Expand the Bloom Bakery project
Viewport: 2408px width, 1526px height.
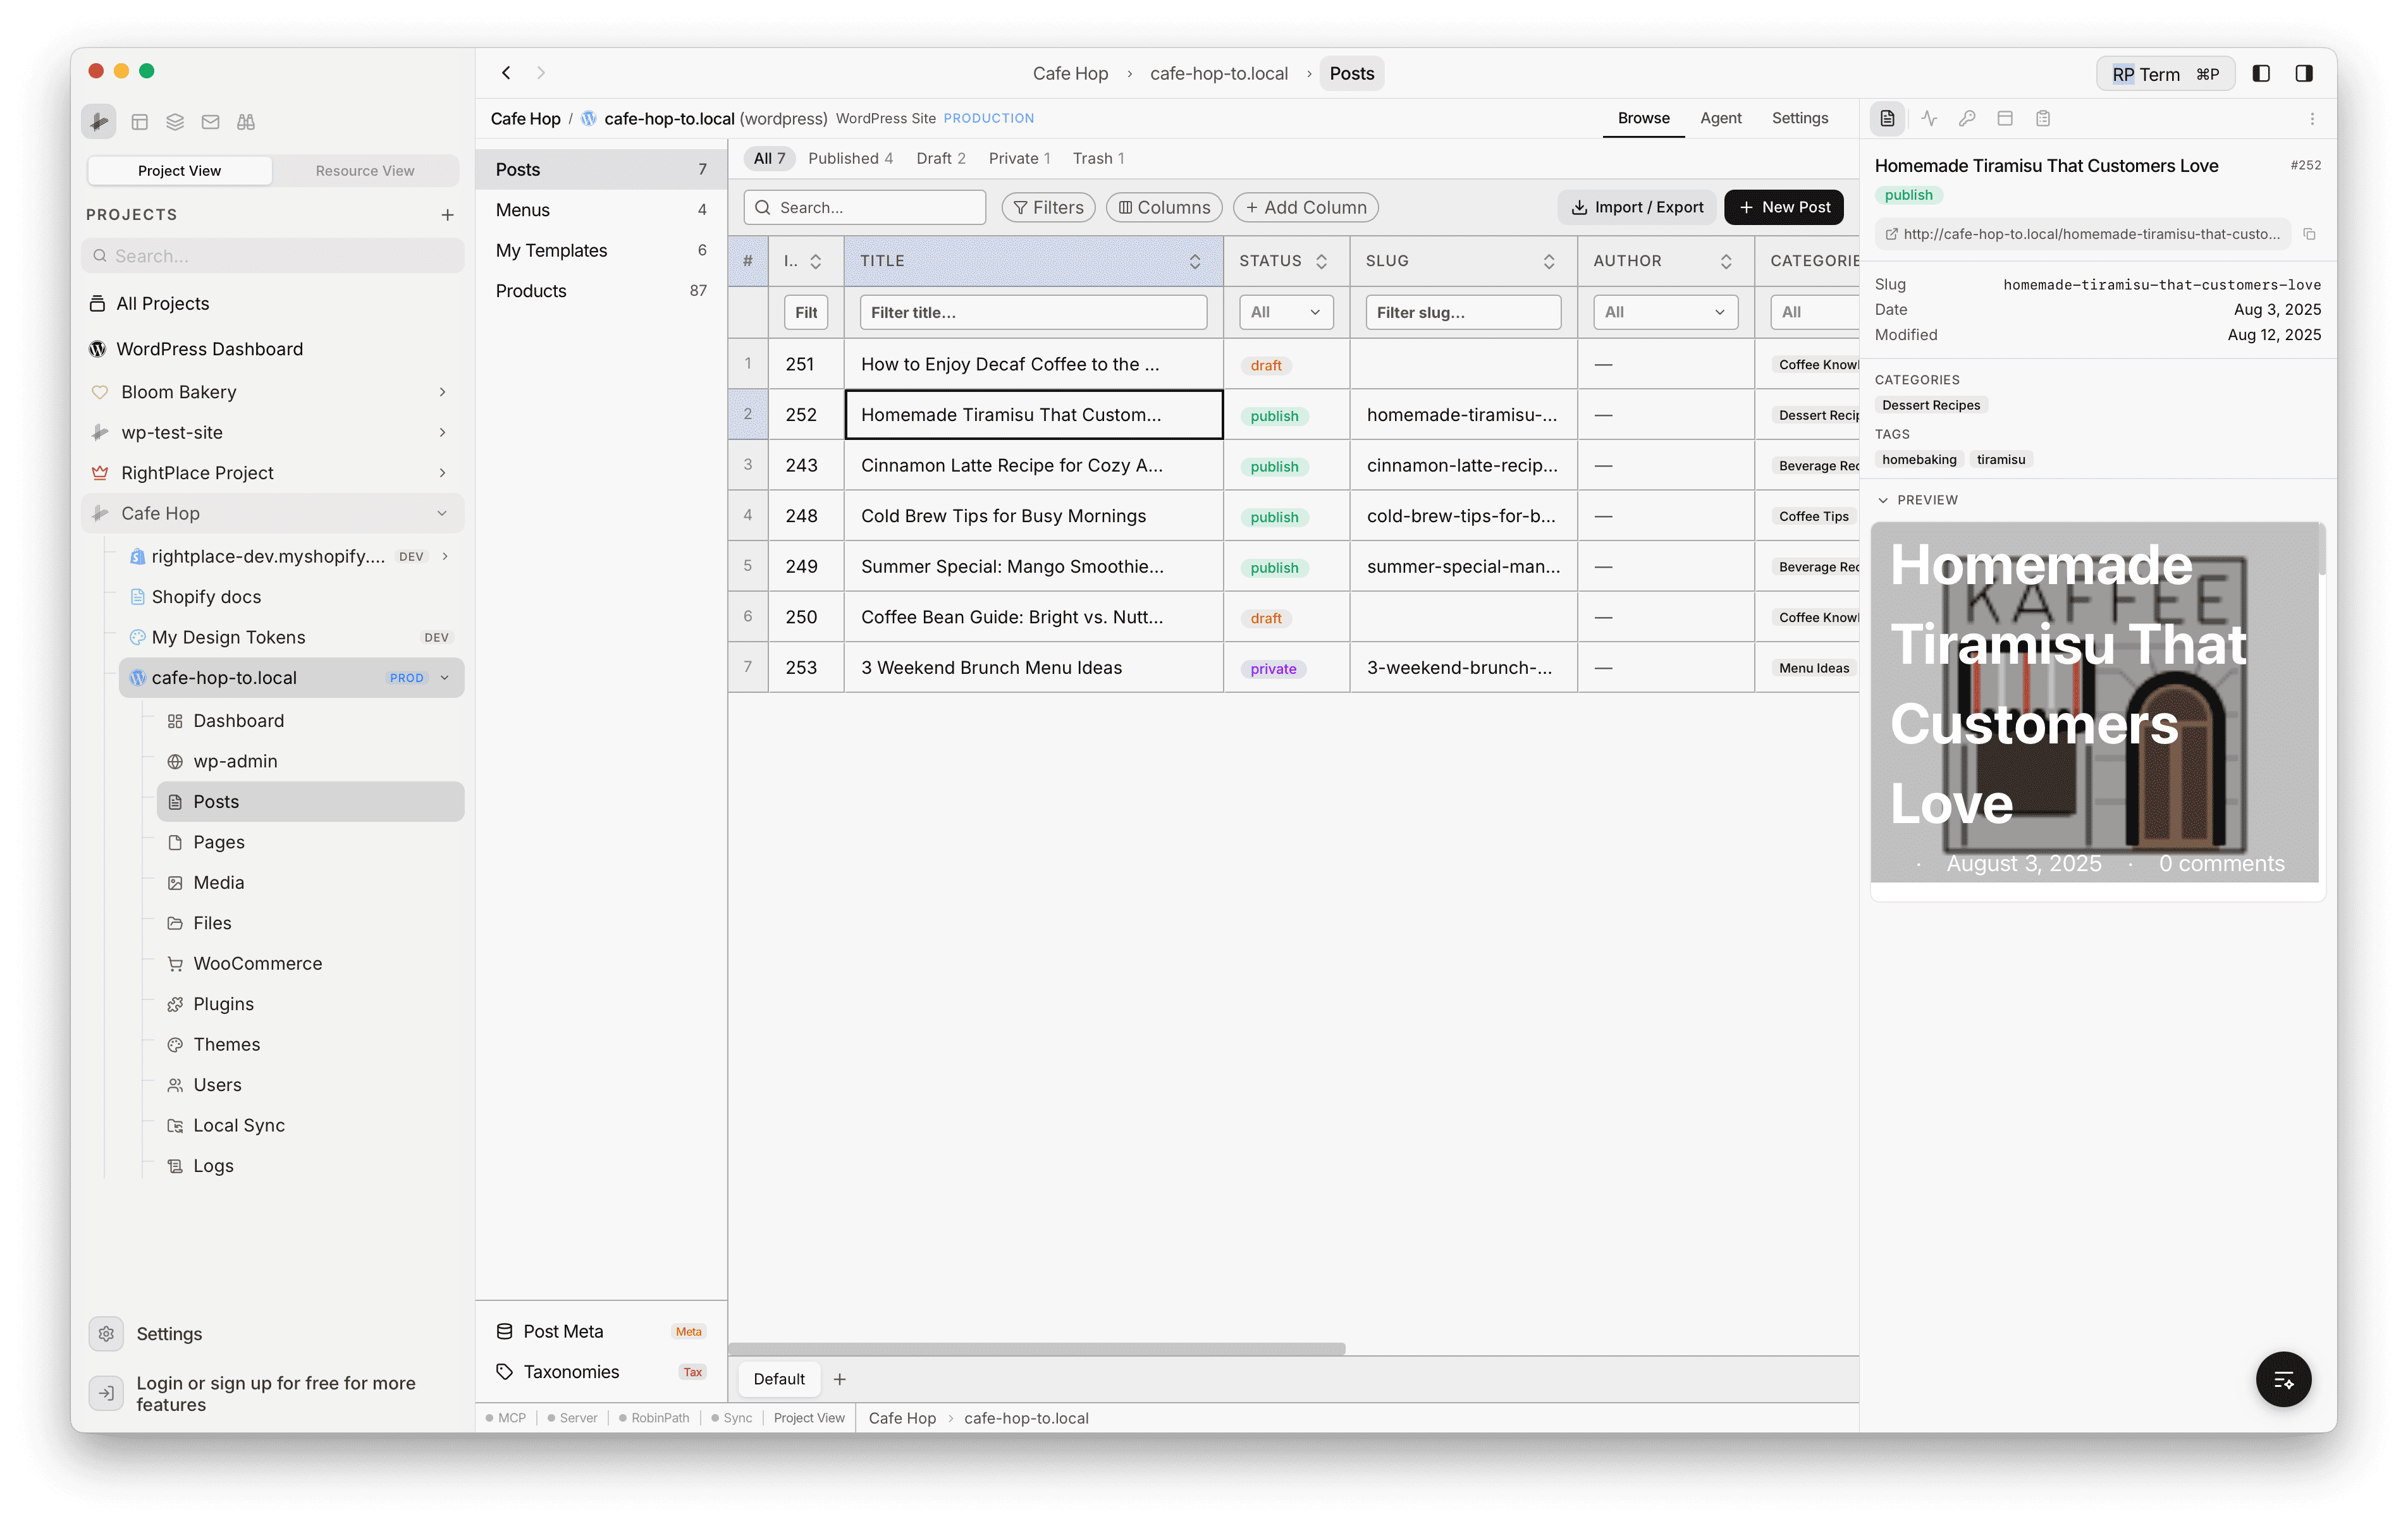click(442, 392)
